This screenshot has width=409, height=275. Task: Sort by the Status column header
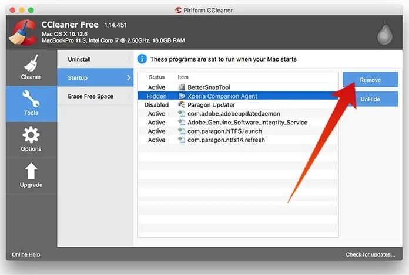tap(156, 77)
